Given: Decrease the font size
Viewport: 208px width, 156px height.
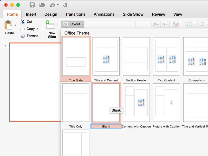Looking at the screenshot, I should (x=165, y=24).
